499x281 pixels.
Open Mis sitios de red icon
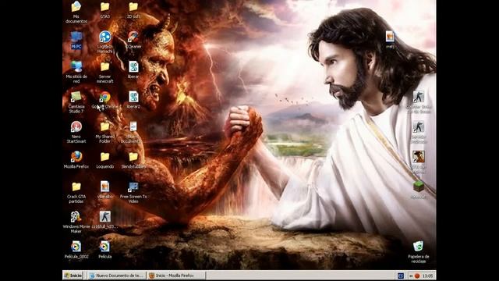(x=76, y=73)
